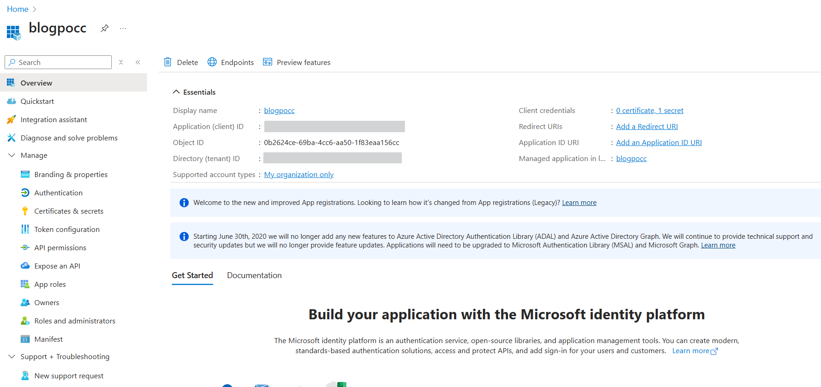Switch to the Get Started tab
The image size is (821, 387).
[192, 275]
